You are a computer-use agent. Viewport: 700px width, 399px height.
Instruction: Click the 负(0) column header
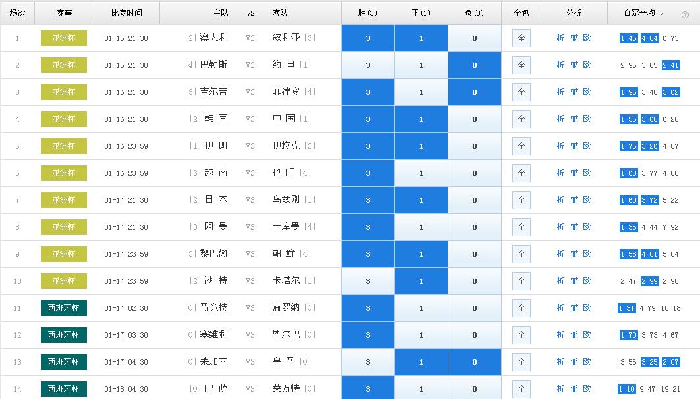pyautogui.click(x=474, y=13)
